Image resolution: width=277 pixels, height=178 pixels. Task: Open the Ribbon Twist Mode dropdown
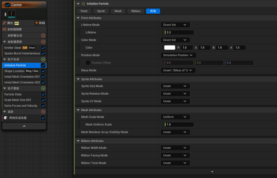tap(175, 163)
